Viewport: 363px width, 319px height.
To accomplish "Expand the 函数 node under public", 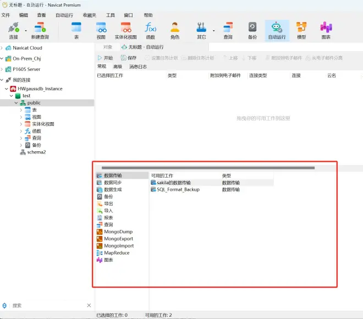I will coord(21,131).
